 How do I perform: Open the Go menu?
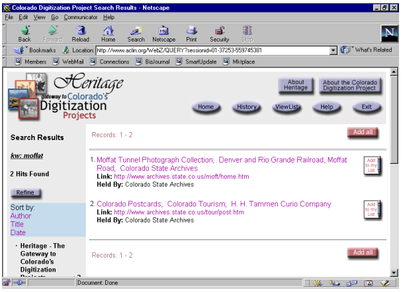(x=54, y=17)
